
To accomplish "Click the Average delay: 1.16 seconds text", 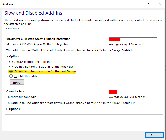I will point(127,44).
